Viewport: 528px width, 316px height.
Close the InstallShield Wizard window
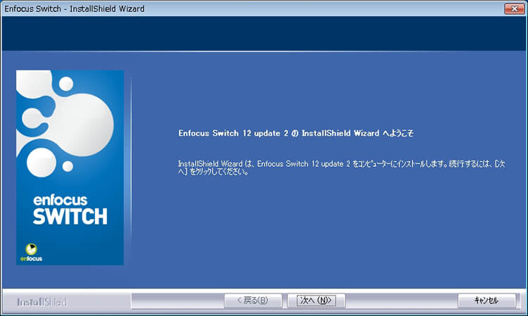pos(514,8)
